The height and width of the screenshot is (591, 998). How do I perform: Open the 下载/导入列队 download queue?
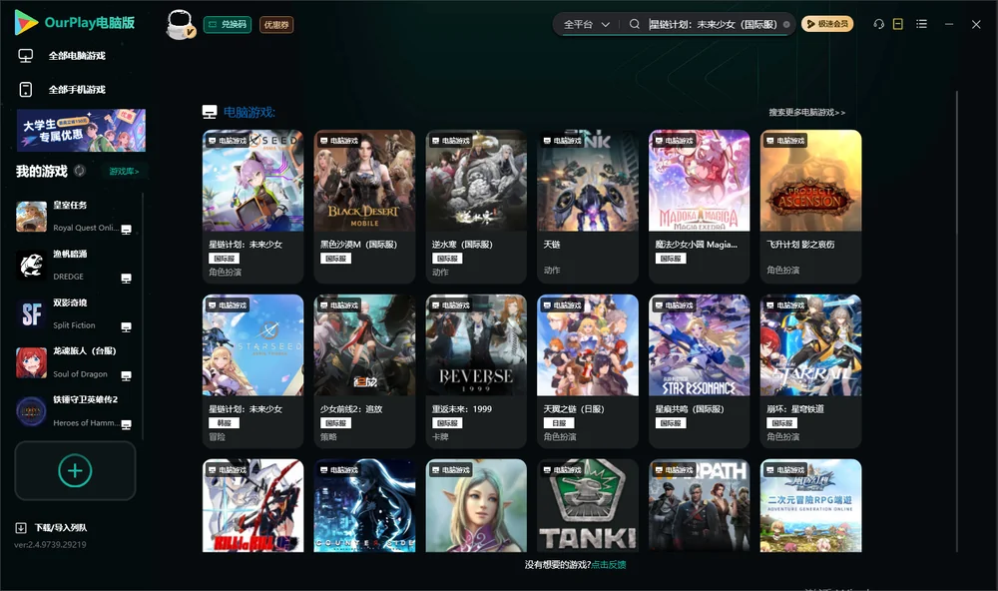pyautogui.click(x=51, y=527)
